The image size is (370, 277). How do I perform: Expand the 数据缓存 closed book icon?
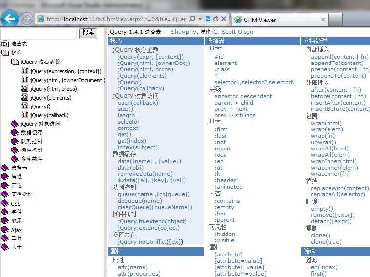pyautogui.click(x=15, y=132)
